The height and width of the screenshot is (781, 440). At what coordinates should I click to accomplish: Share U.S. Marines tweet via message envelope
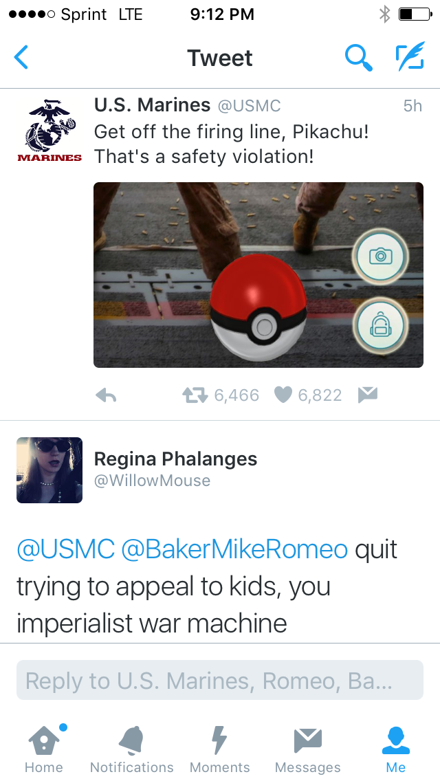[x=368, y=395]
